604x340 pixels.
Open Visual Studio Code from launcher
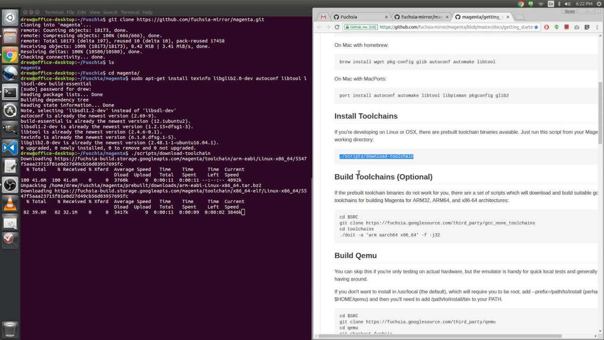coord(10,147)
